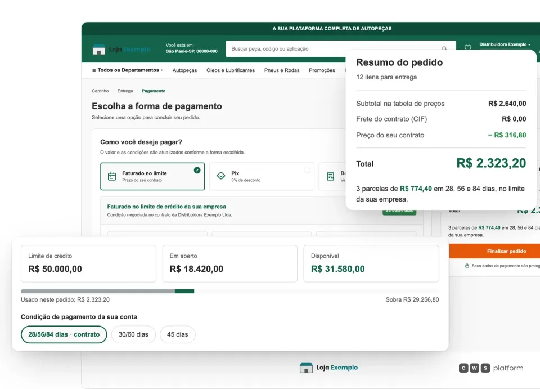Screen dimensions: 540x389
Task: Click the top banner 'A SUA PLATAFORMA COMPLETA DE AUTOPEÇAS'
Action: coord(332,29)
